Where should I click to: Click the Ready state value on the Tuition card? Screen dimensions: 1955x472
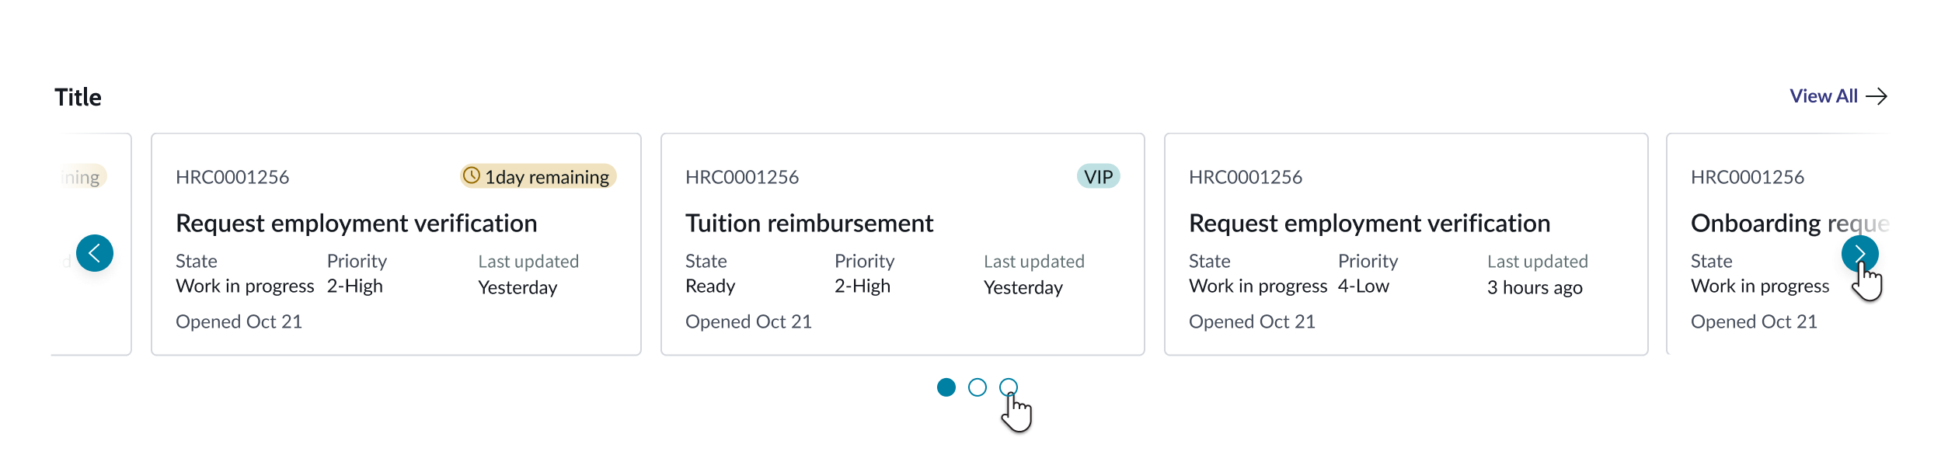pos(710,286)
